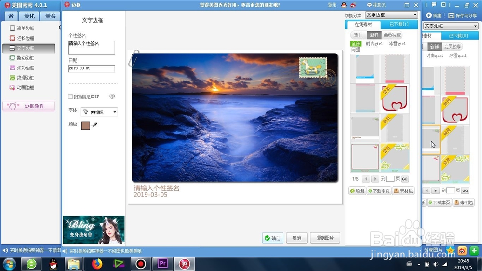Open the 美化 tab
Screen dimensions: 482x271
[x=29, y=16]
